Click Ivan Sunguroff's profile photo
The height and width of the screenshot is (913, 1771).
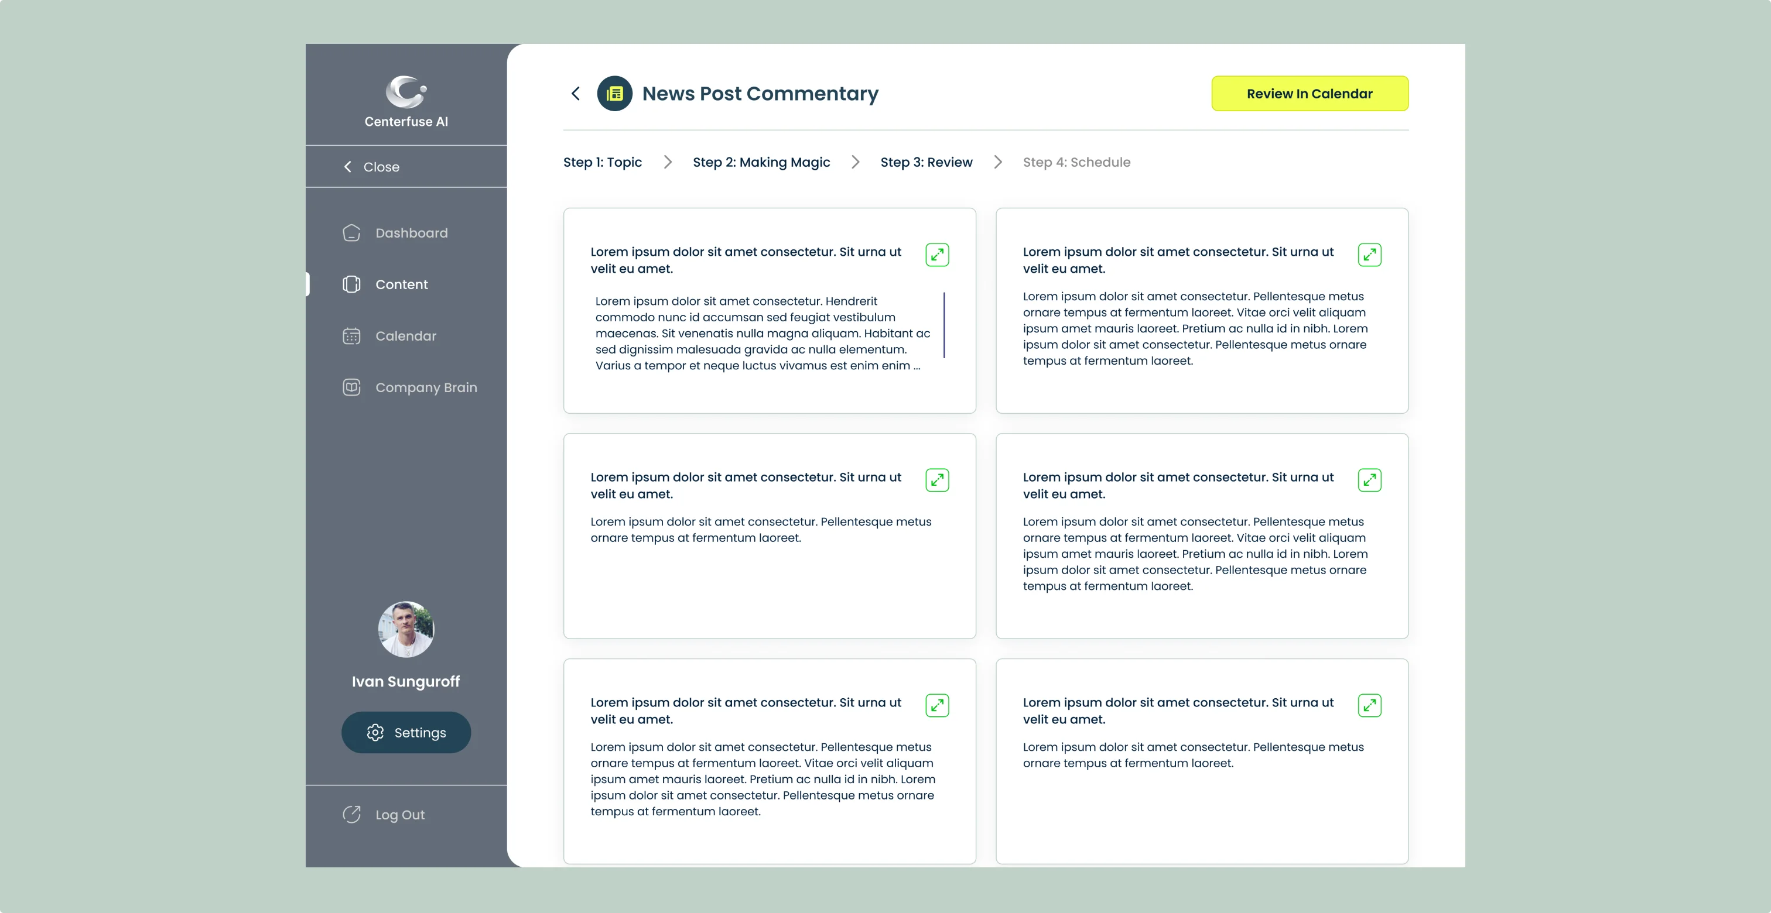pyautogui.click(x=406, y=629)
